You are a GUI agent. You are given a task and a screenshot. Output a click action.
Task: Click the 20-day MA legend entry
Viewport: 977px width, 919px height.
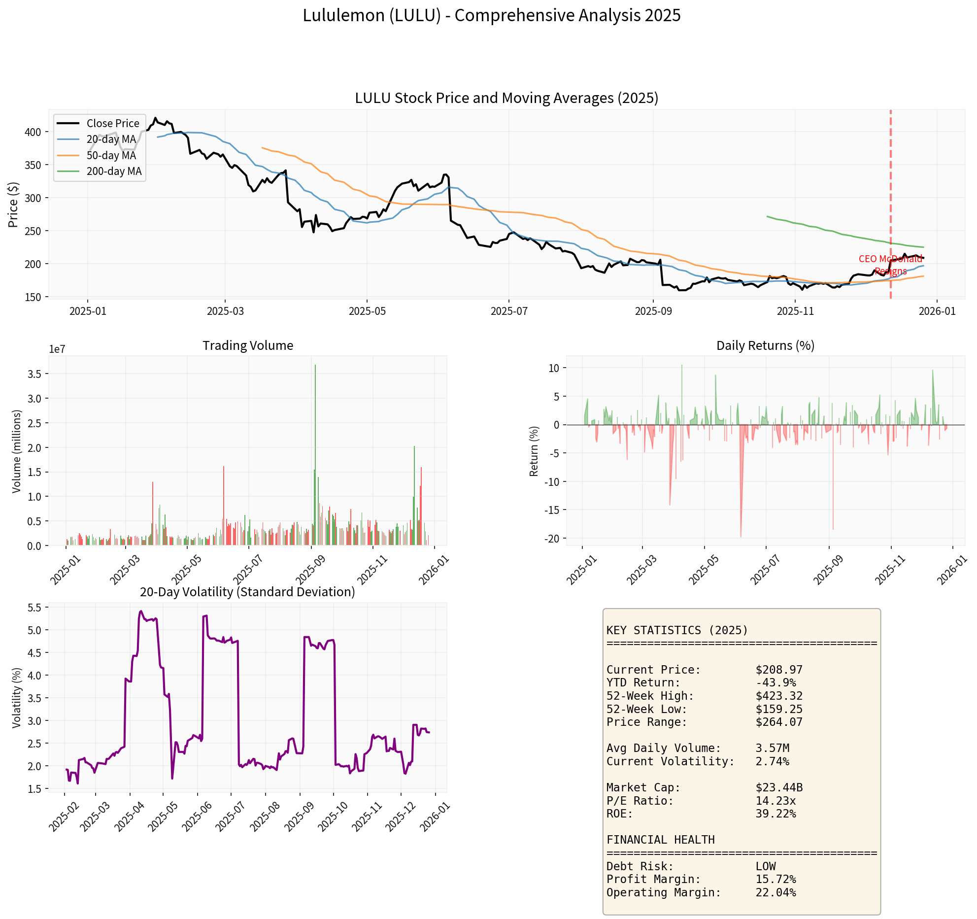coord(111,139)
